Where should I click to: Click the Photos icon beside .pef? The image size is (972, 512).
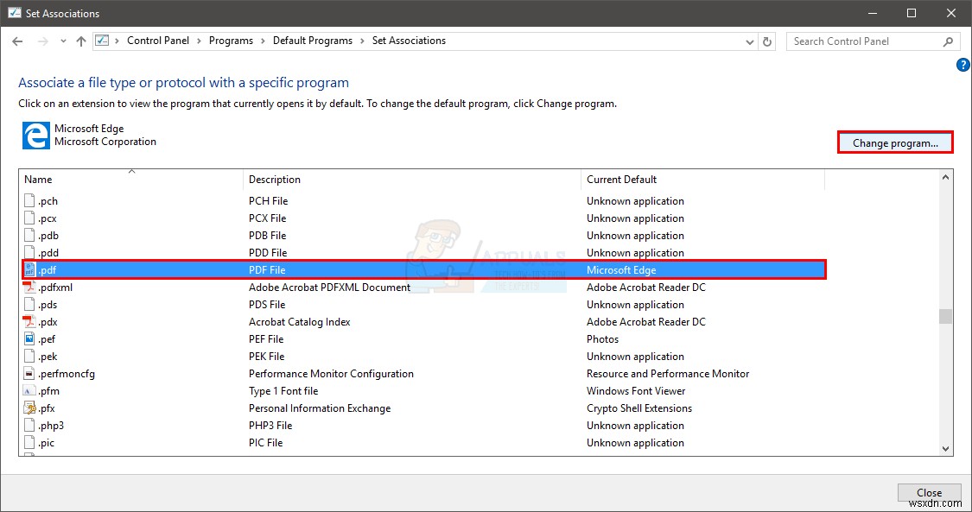(29, 338)
